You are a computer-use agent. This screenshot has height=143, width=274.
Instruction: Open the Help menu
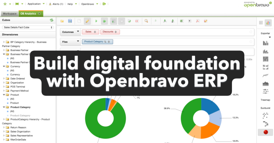(72, 4)
